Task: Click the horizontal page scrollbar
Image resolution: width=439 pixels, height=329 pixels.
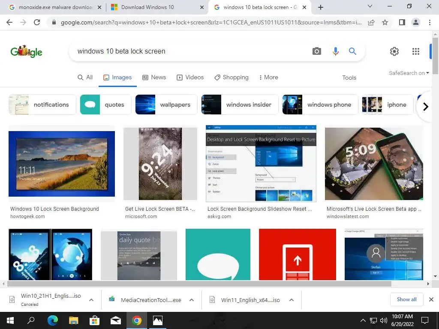Action: pyautogui.click(x=199, y=284)
